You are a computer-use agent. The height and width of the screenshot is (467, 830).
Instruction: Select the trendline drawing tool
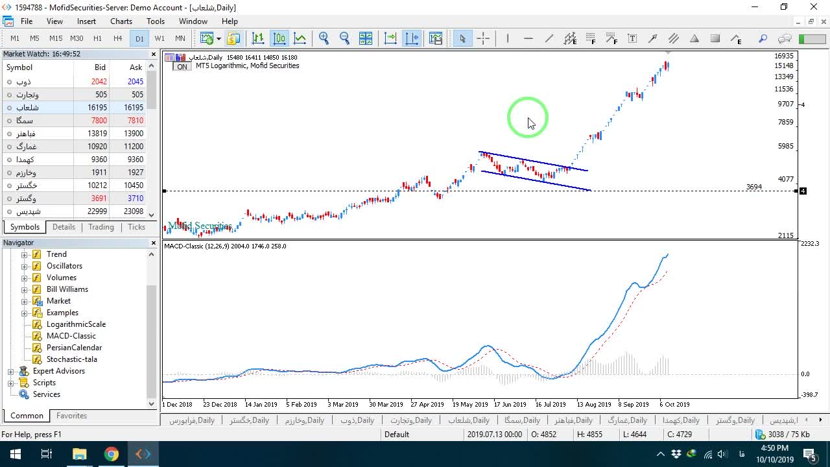tap(549, 38)
